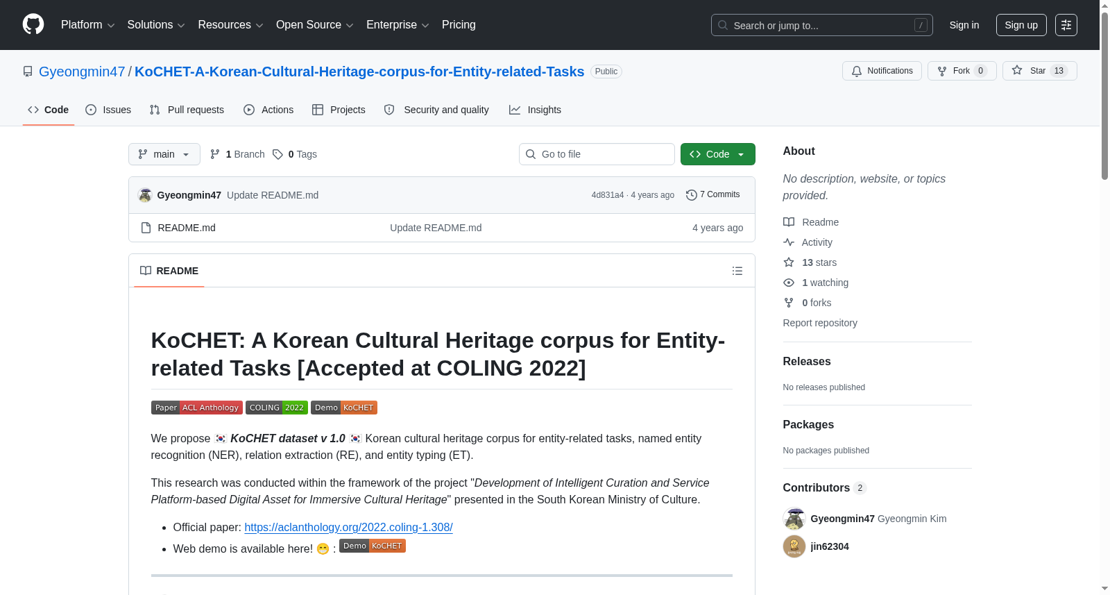Open the Projects tab

tap(339, 110)
